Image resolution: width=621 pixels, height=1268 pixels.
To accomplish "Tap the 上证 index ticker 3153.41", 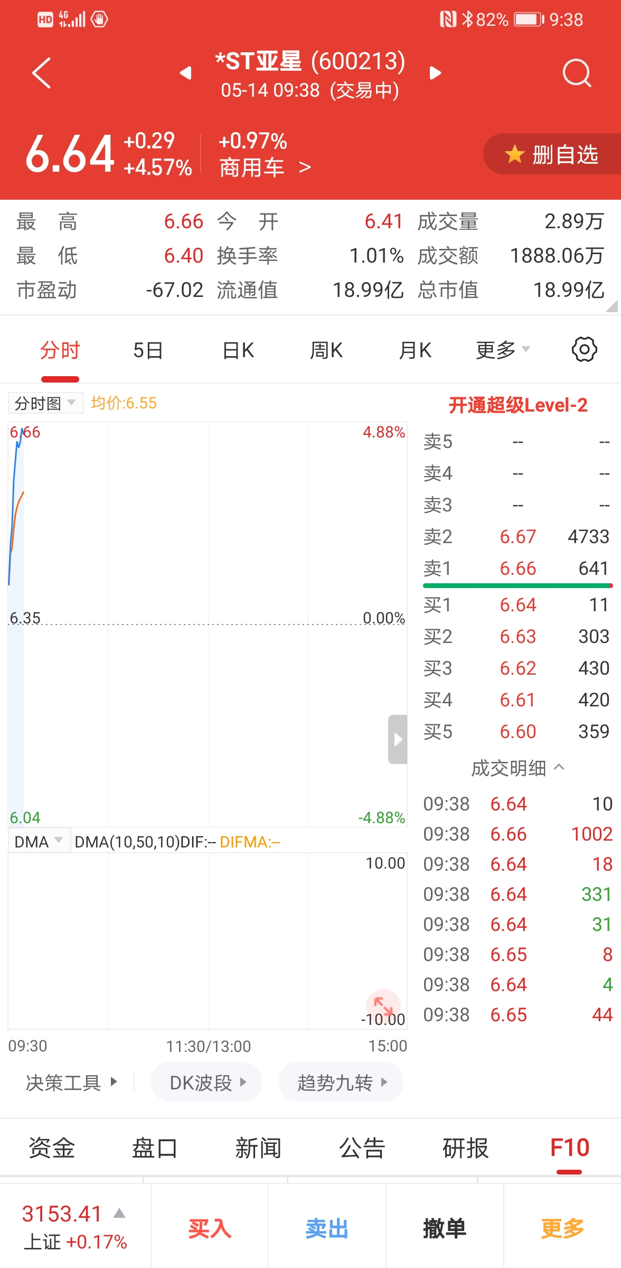I will (x=74, y=1226).
